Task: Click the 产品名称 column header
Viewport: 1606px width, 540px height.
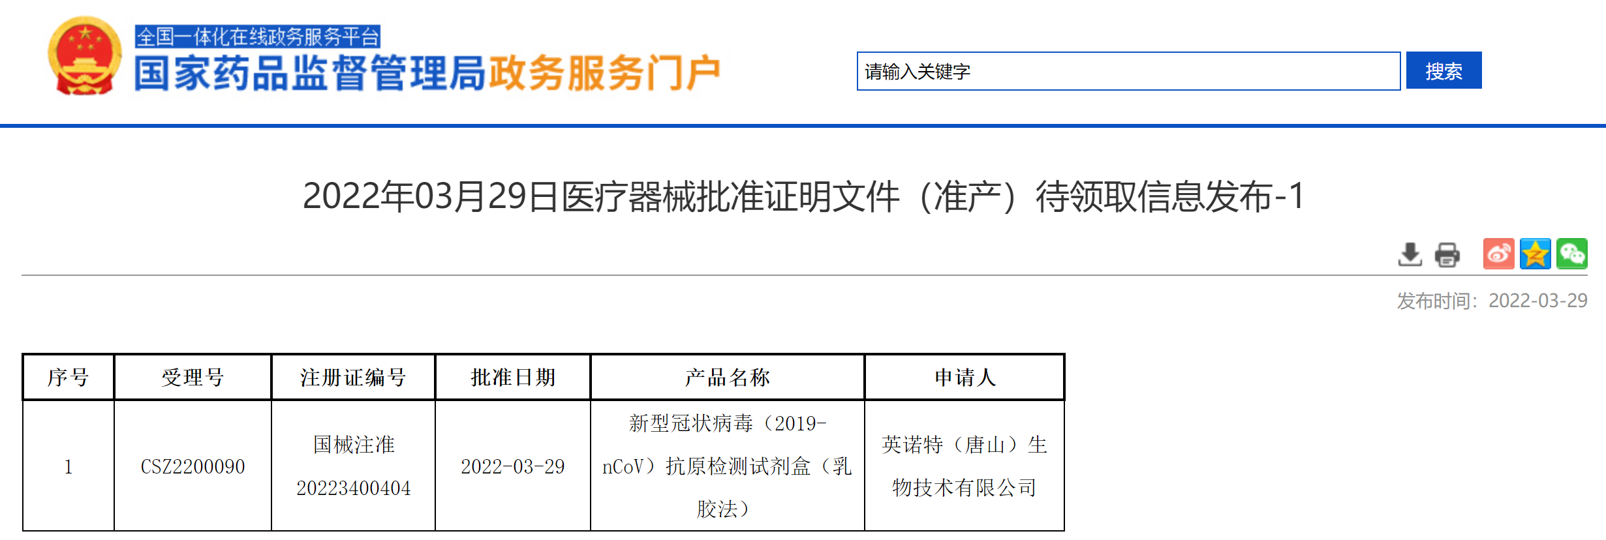Action: tap(727, 377)
